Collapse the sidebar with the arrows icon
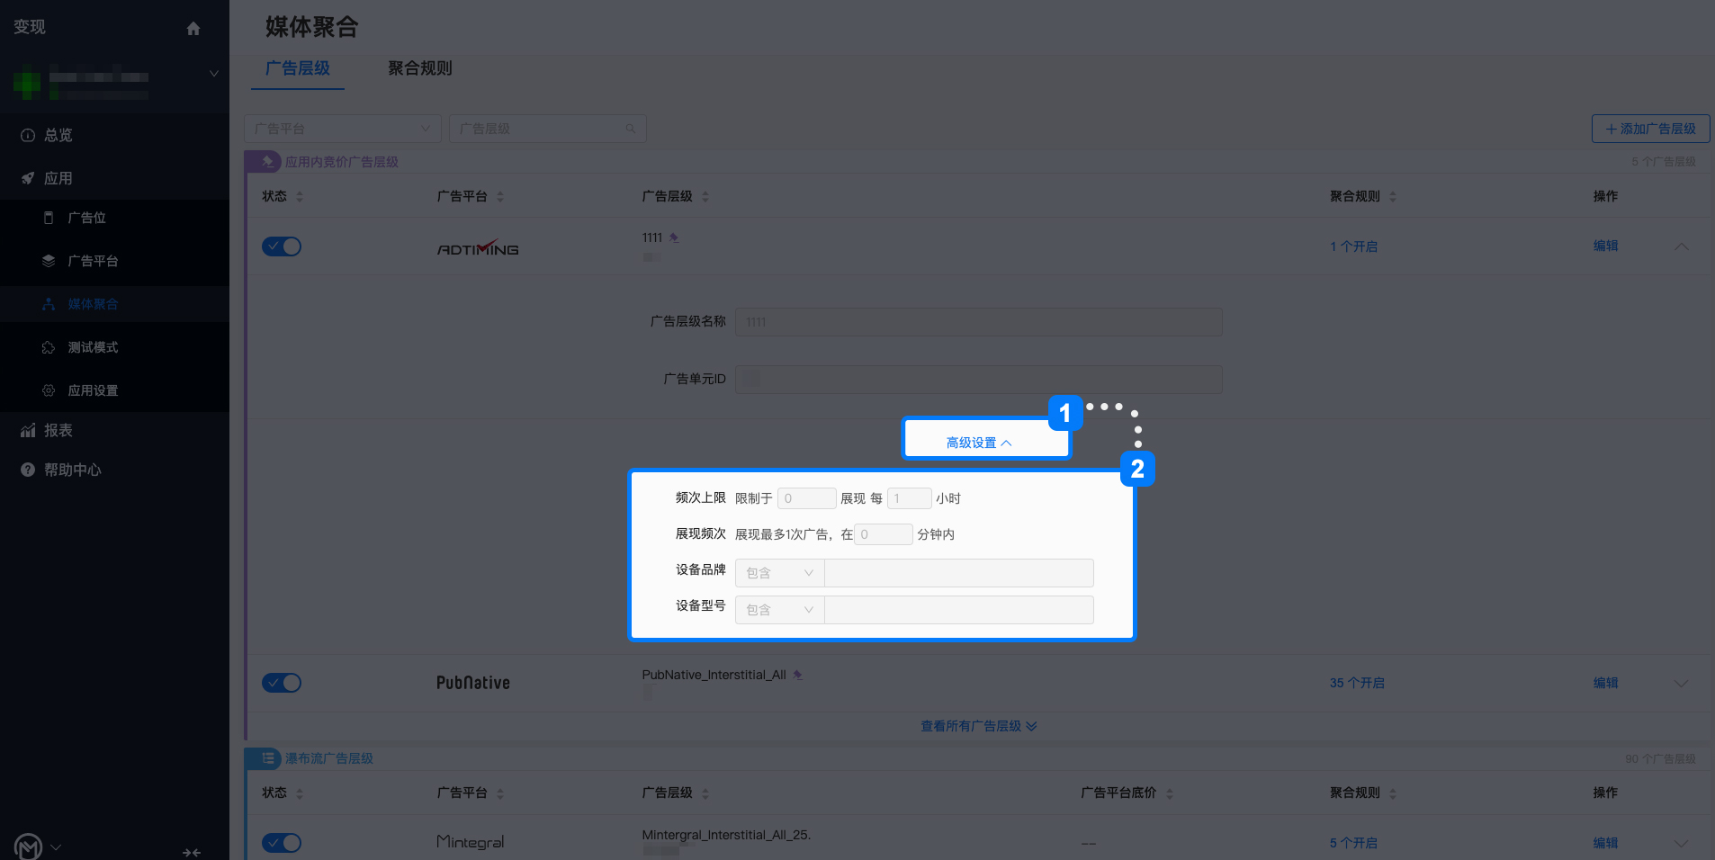 click(x=192, y=852)
